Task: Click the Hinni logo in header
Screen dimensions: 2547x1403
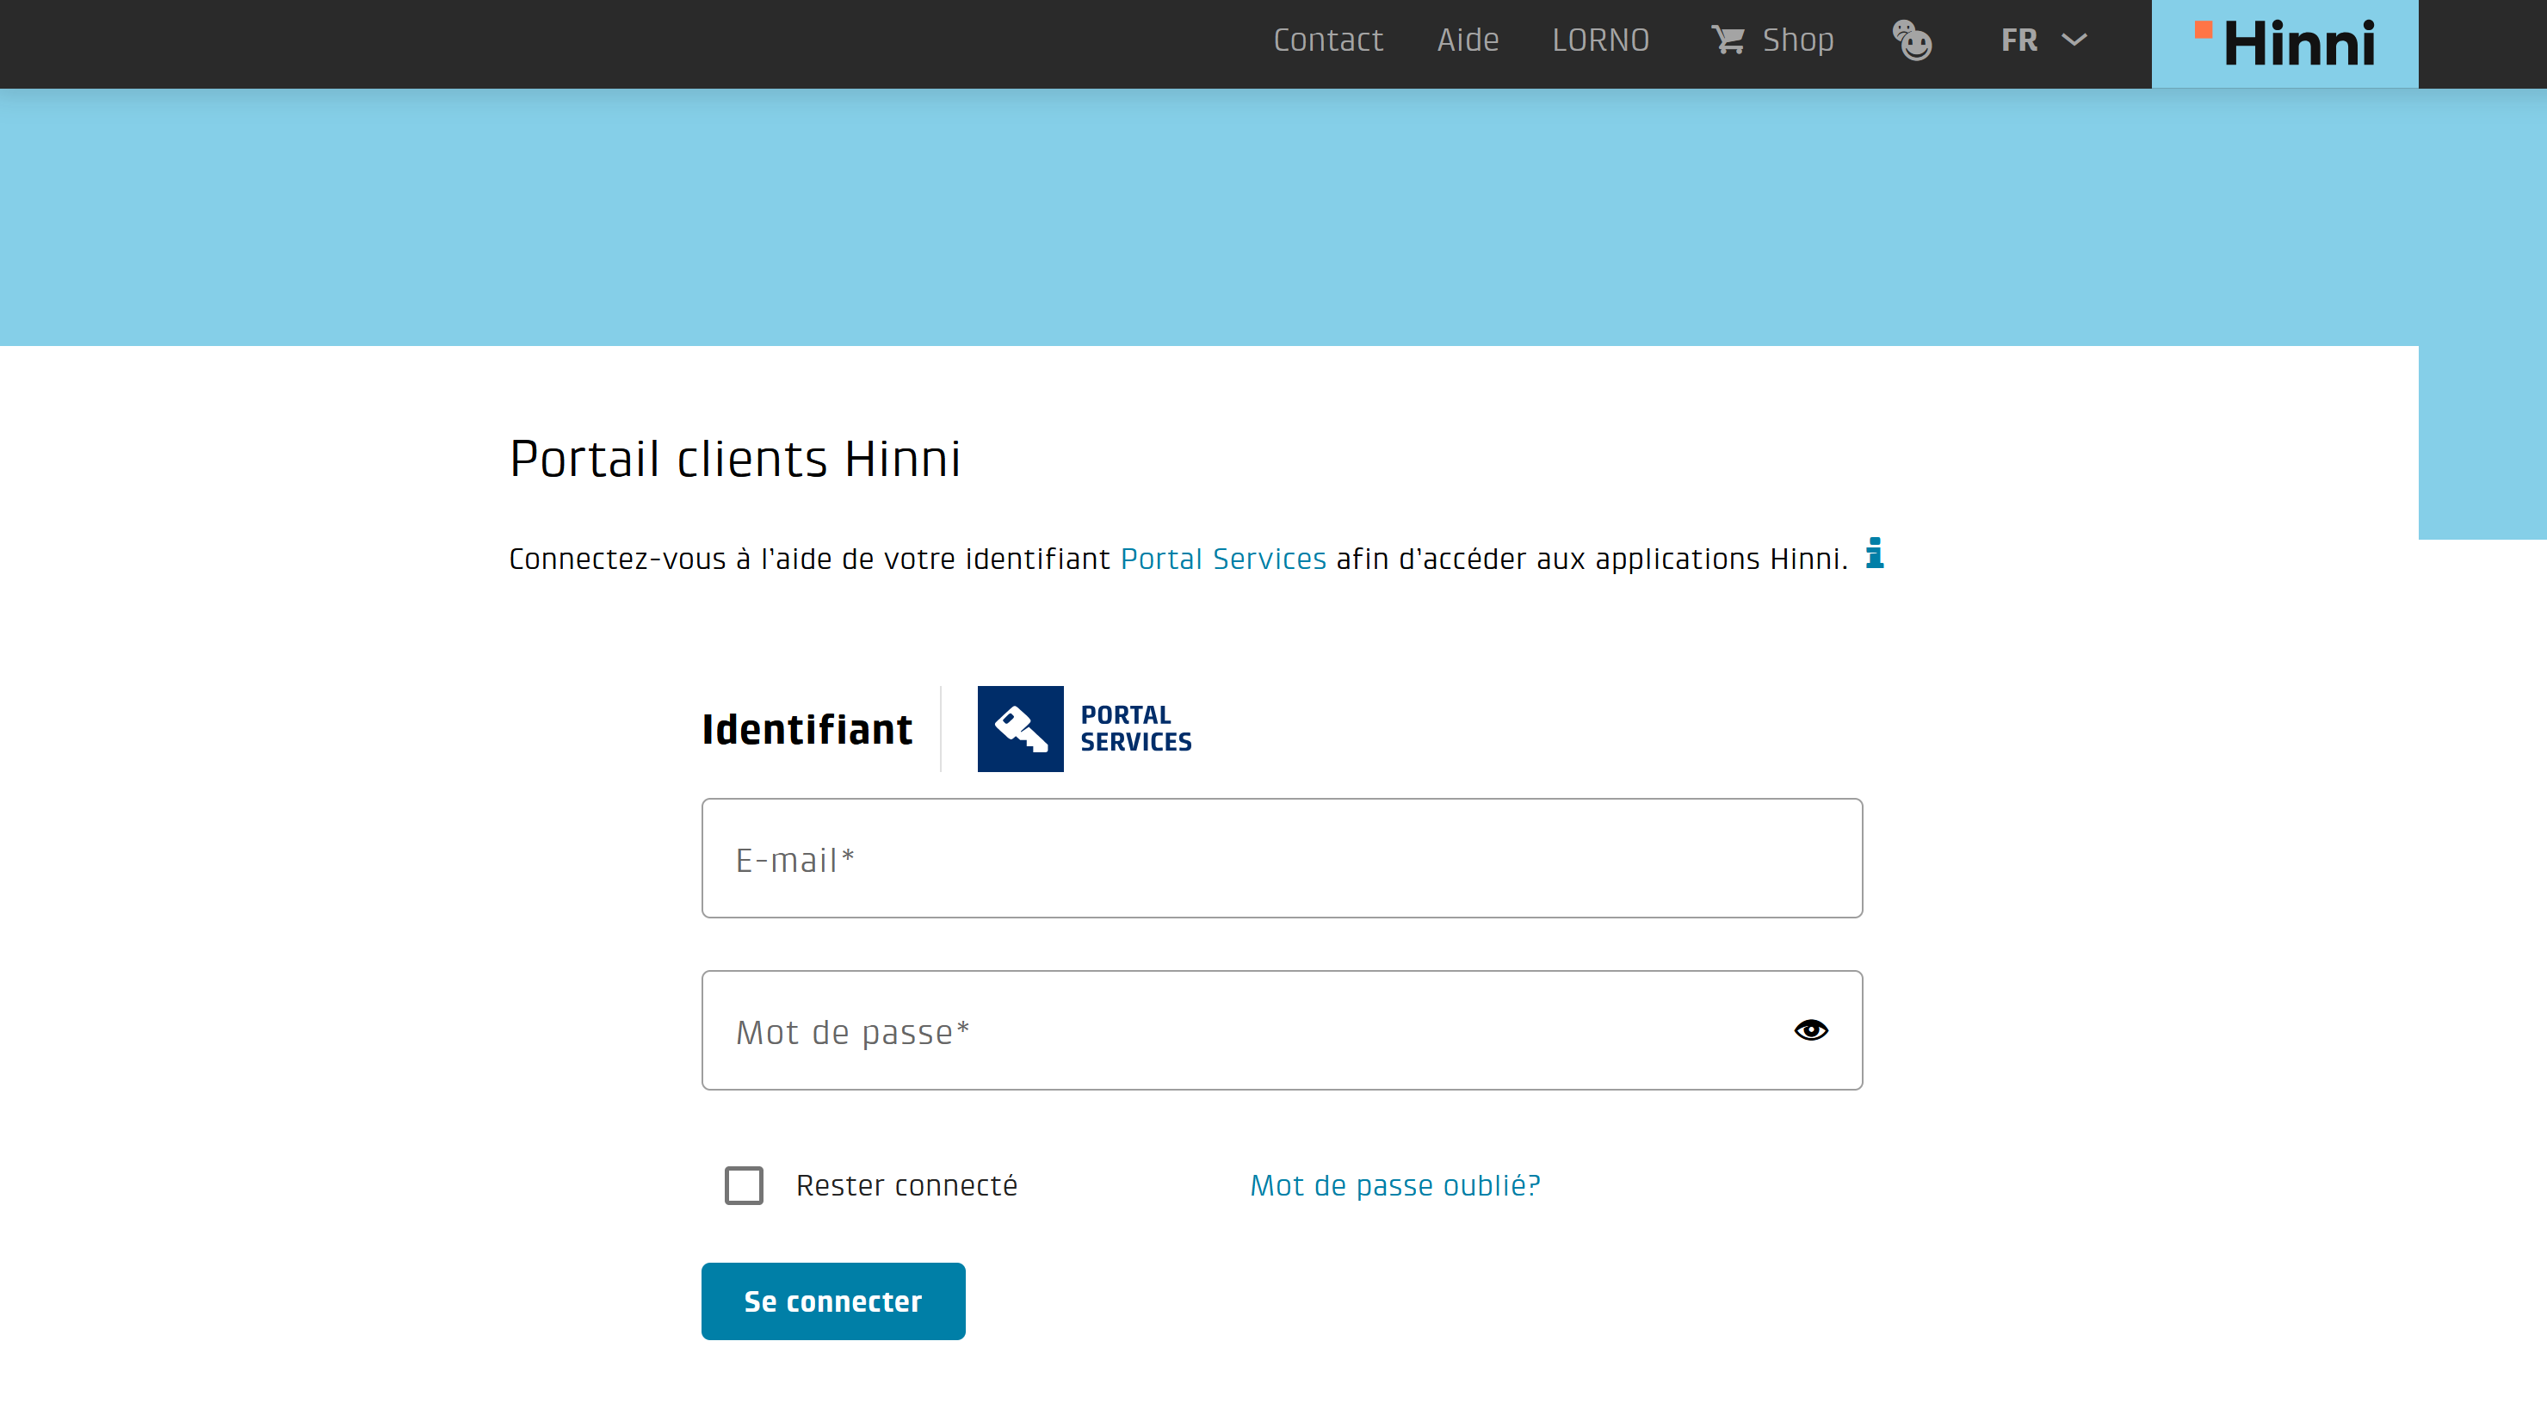Action: [x=2285, y=45]
